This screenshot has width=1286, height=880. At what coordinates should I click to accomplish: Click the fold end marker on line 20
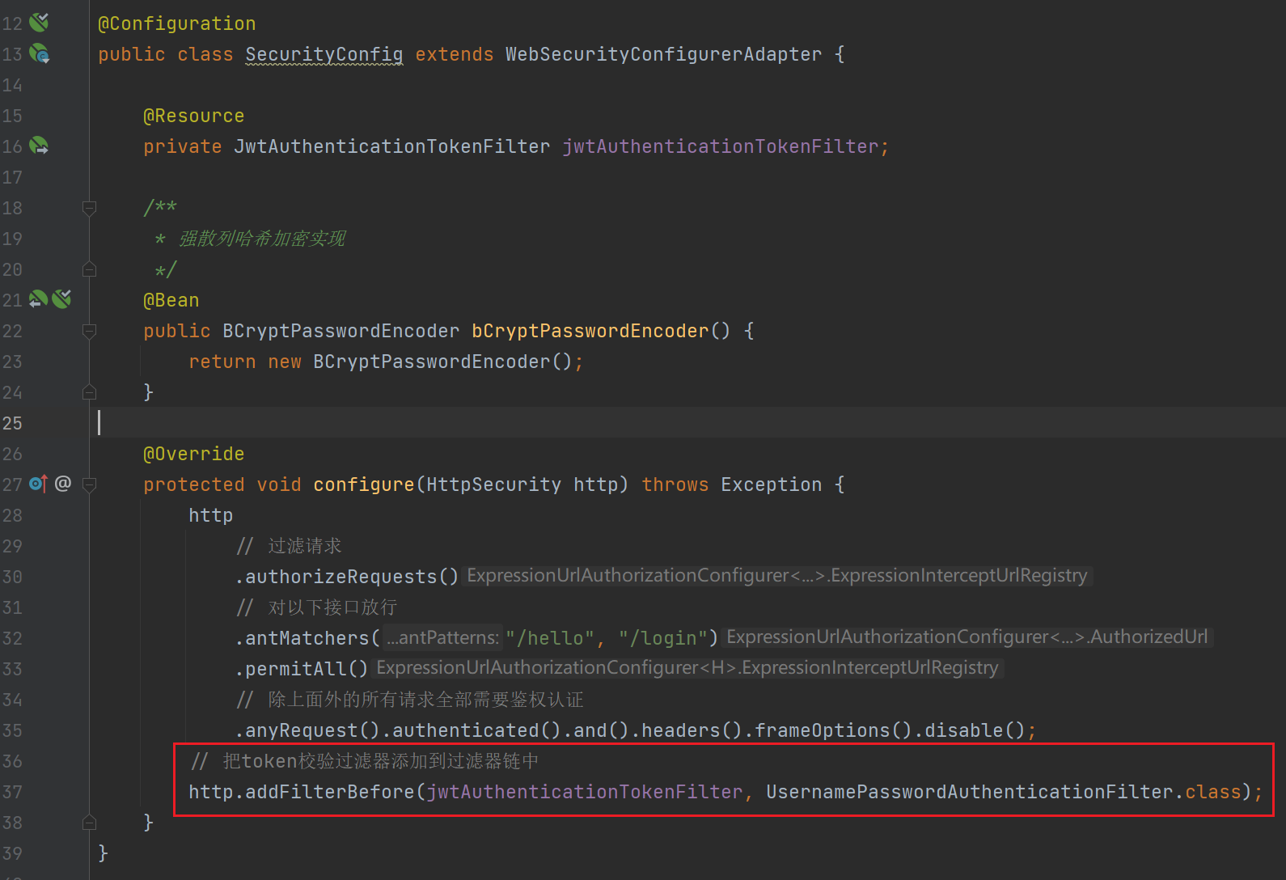(x=90, y=269)
